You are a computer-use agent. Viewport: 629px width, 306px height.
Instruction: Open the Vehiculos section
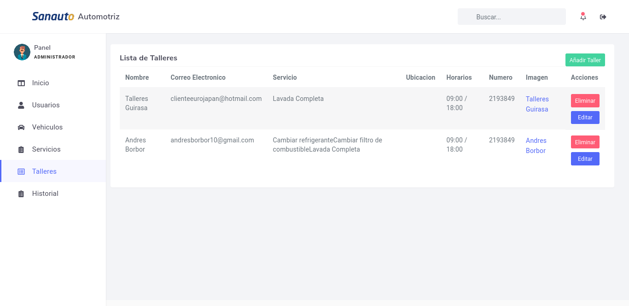pyautogui.click(x=53, y=127)
